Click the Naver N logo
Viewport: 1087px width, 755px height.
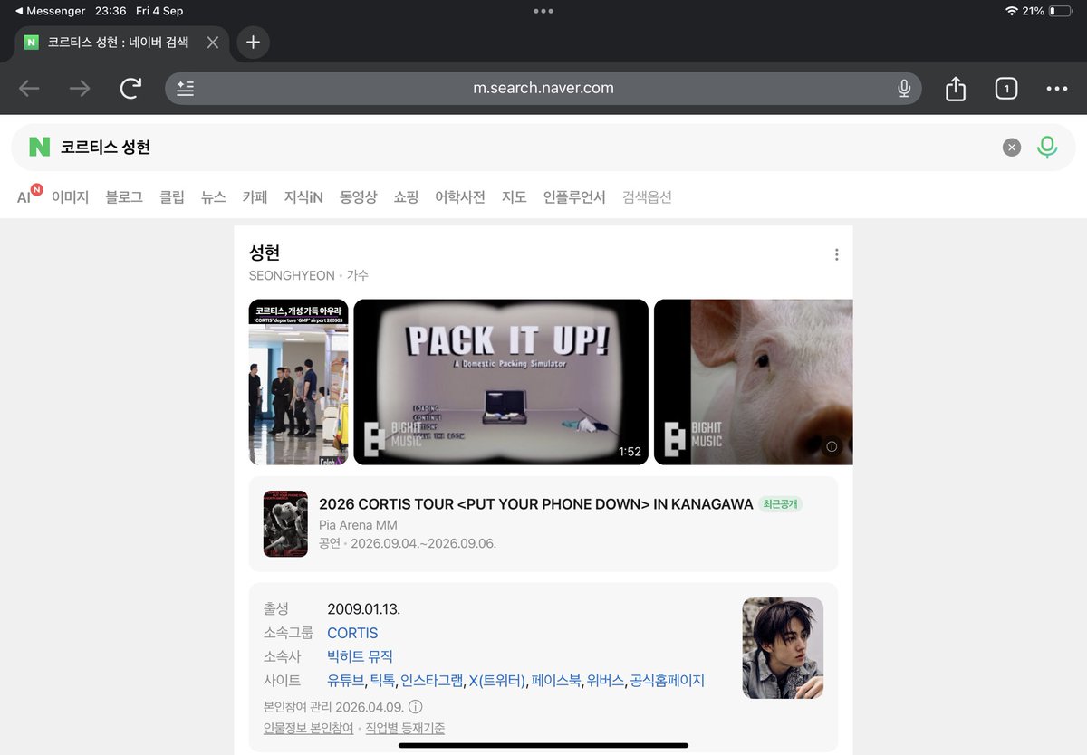click(x=39, y=147)
